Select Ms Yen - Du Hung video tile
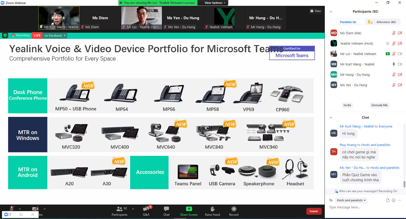This screenshot has height=219, width=406. [x=183, y=18]
